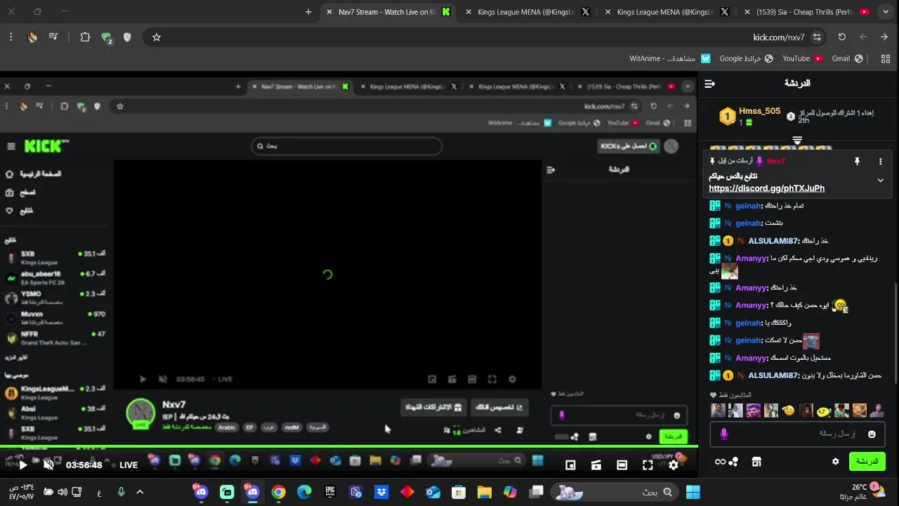Expand the gift leaderboard handle below Hmss_505
The height and width of the screenshot is (506, 899).
pyautogui.click(x=797, y=141)
